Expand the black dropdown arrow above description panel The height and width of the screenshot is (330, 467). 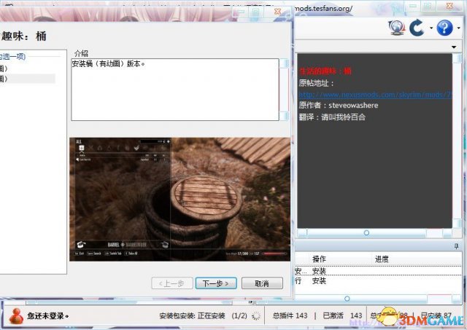pos(454,47)
